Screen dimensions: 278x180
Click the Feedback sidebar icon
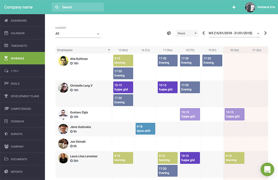pos(6,121)
